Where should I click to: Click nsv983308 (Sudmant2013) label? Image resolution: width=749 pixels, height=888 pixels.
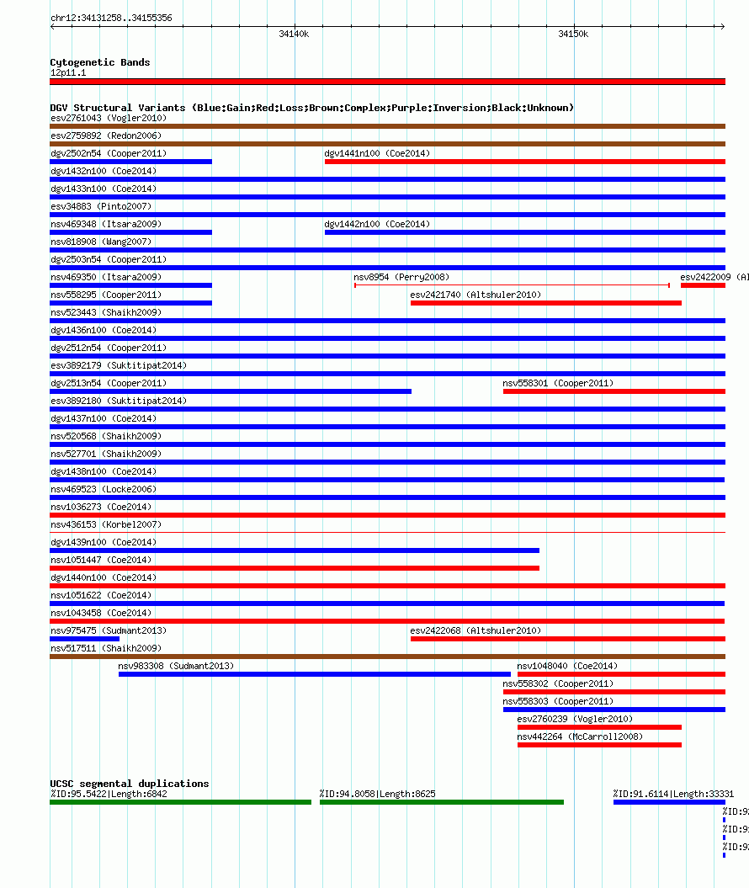[176, 666]
